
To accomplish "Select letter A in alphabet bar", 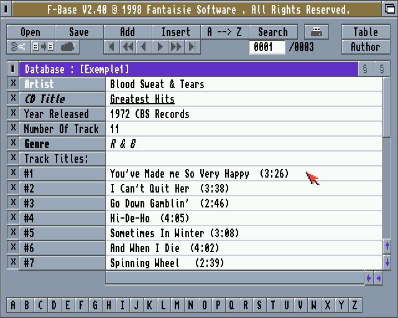I will 13,305.
